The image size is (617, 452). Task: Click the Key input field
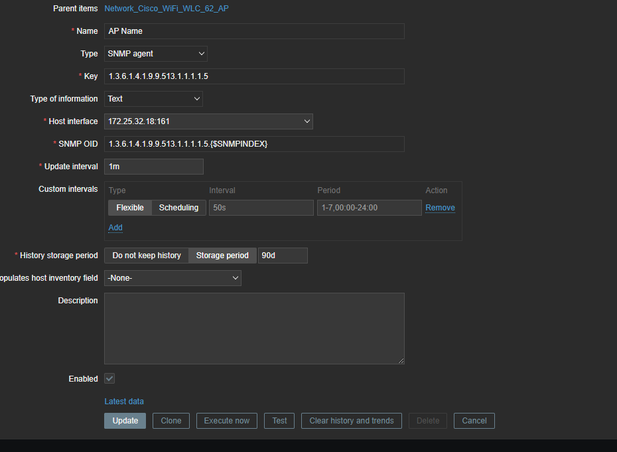254,76
